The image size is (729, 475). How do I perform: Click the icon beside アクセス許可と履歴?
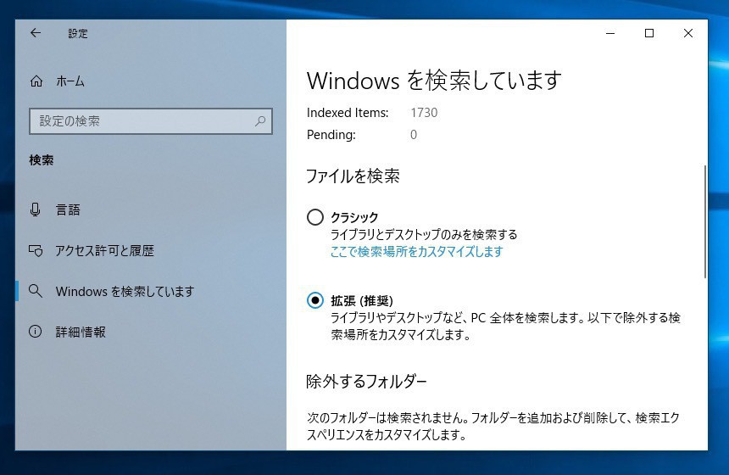click(36, 251)
